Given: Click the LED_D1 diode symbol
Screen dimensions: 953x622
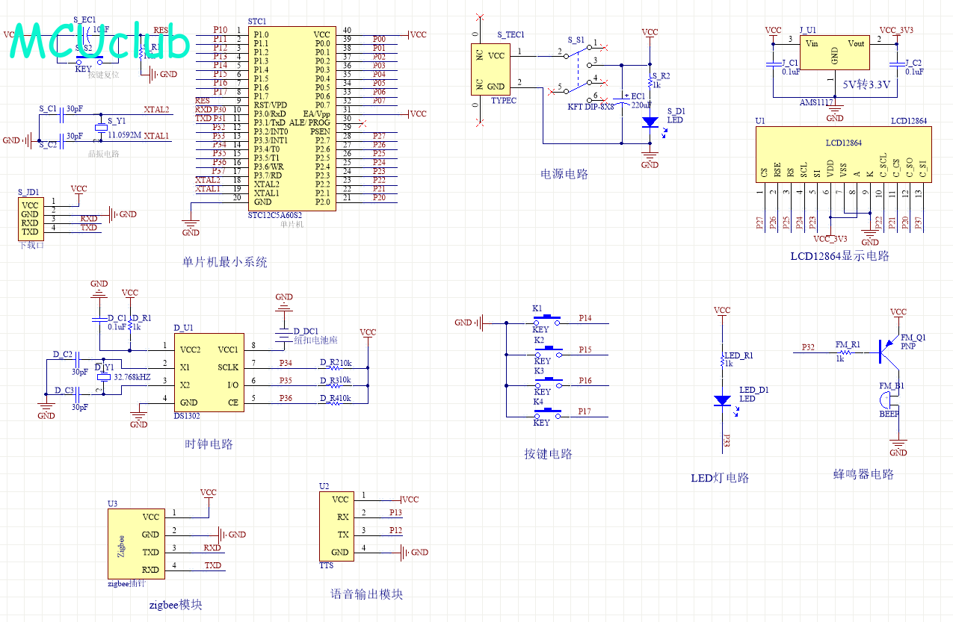Looking at the screenshot, I should coord(722,400).
